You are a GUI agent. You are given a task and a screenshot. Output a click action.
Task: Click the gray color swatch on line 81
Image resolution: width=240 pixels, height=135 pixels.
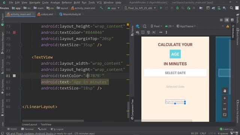pyautogui.click(x=14, y=76)
